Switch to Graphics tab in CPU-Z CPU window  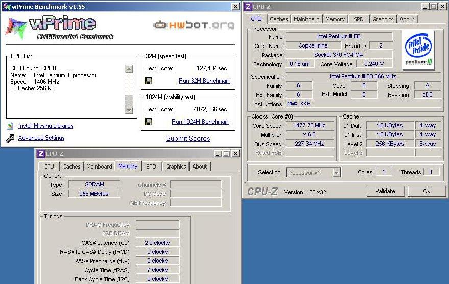[x=383, y=19]
